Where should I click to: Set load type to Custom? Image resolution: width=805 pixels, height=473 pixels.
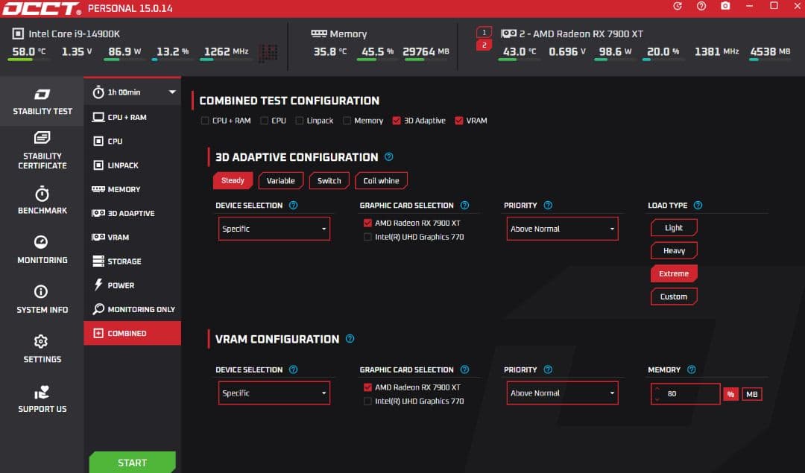(x=674, y=296)
